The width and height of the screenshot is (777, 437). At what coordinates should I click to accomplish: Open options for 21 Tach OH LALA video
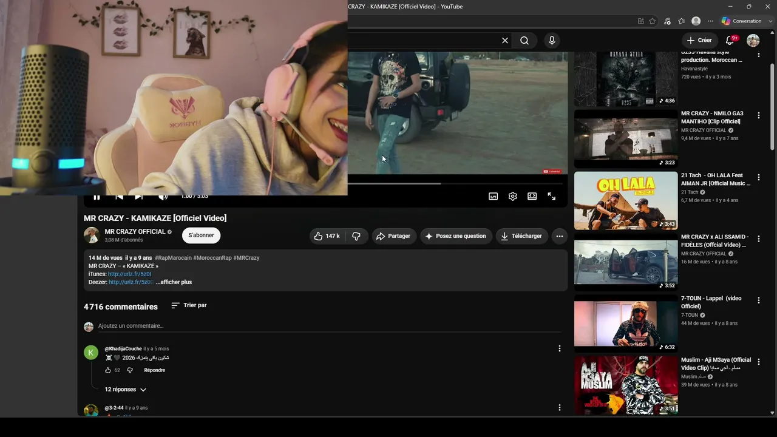758,177
